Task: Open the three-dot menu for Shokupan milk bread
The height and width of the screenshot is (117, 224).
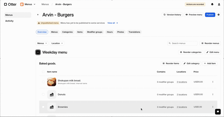Action: 213,82
